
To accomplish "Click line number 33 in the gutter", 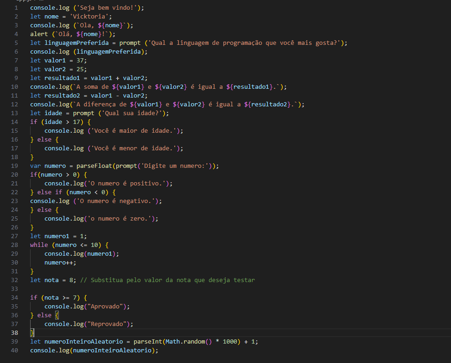I will click(x=14, y=289).
